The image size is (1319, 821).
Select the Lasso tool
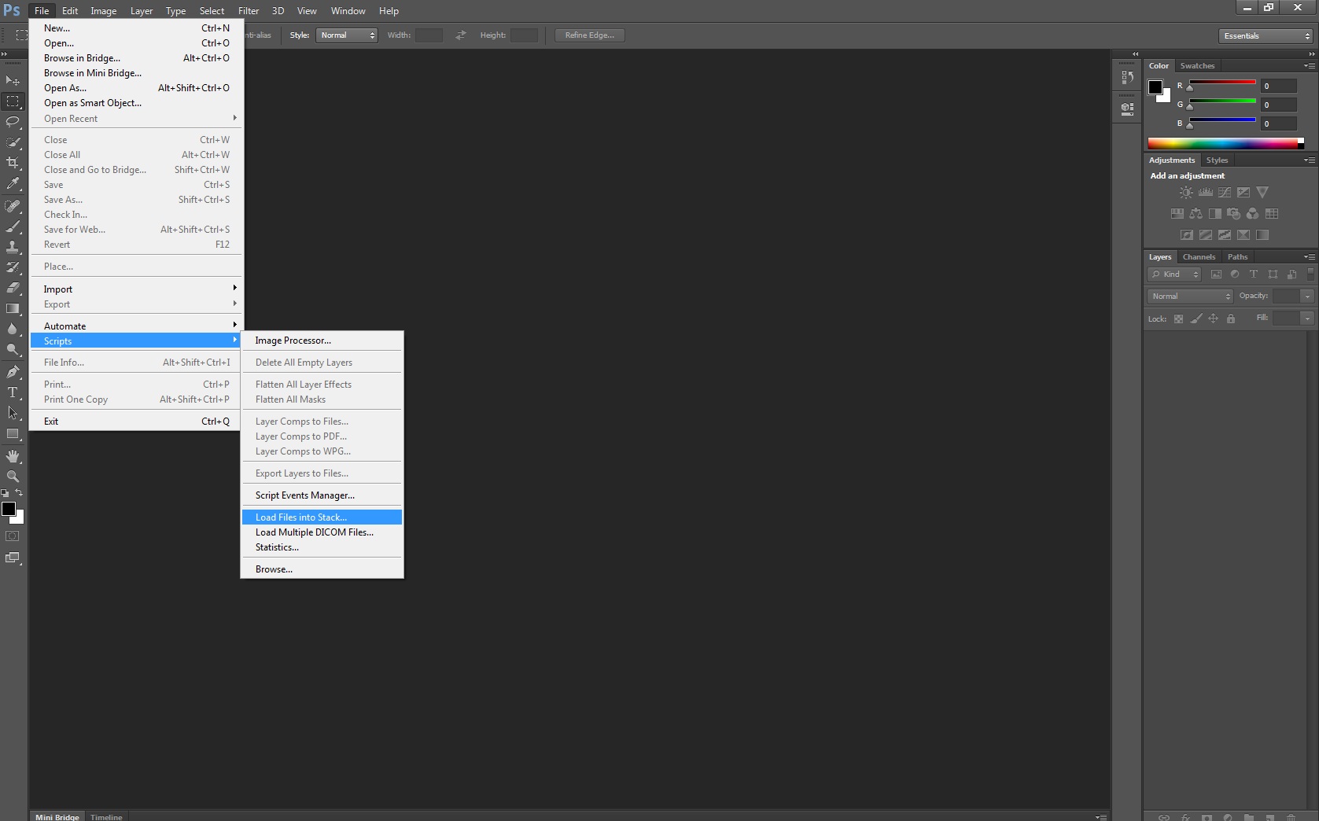[13, 122]
